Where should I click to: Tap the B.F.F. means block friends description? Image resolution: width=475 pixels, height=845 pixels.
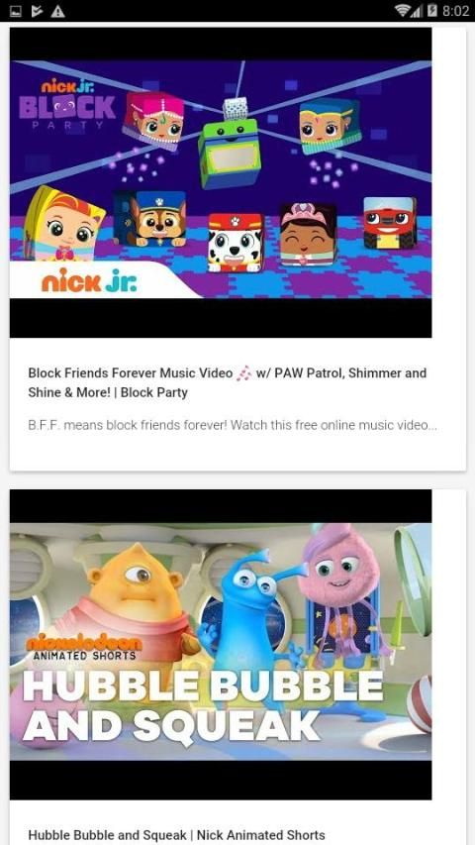click(x=233, y=425)
